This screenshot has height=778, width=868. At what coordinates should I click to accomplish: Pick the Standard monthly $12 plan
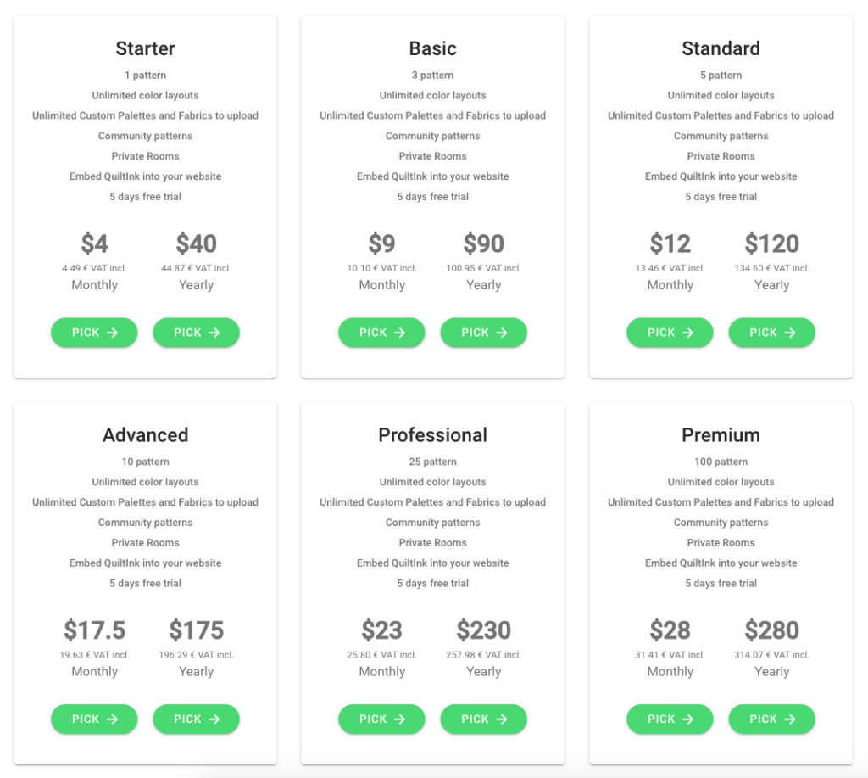670,333
